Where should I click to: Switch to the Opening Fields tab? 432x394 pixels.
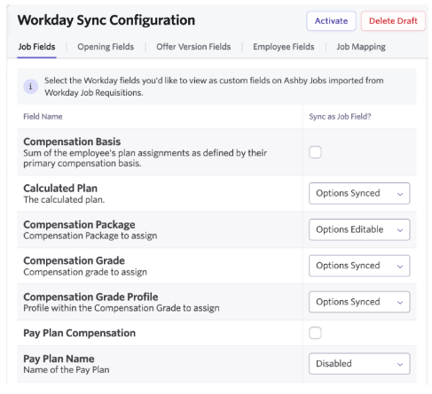point(106,47)
